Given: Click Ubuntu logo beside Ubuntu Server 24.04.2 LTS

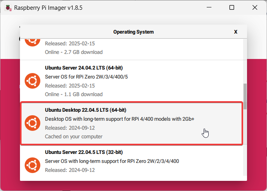Looking at the screenshot, I should coord(32,81).
